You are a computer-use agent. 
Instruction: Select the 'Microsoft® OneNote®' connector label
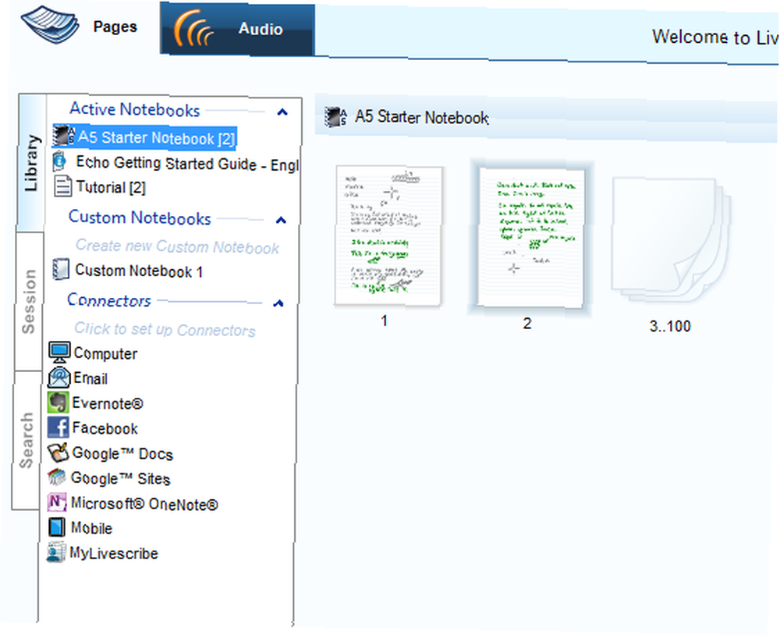click(144, 504)
